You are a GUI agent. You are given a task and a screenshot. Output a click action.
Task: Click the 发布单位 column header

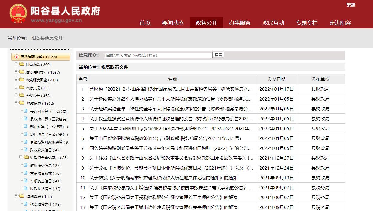320,79
